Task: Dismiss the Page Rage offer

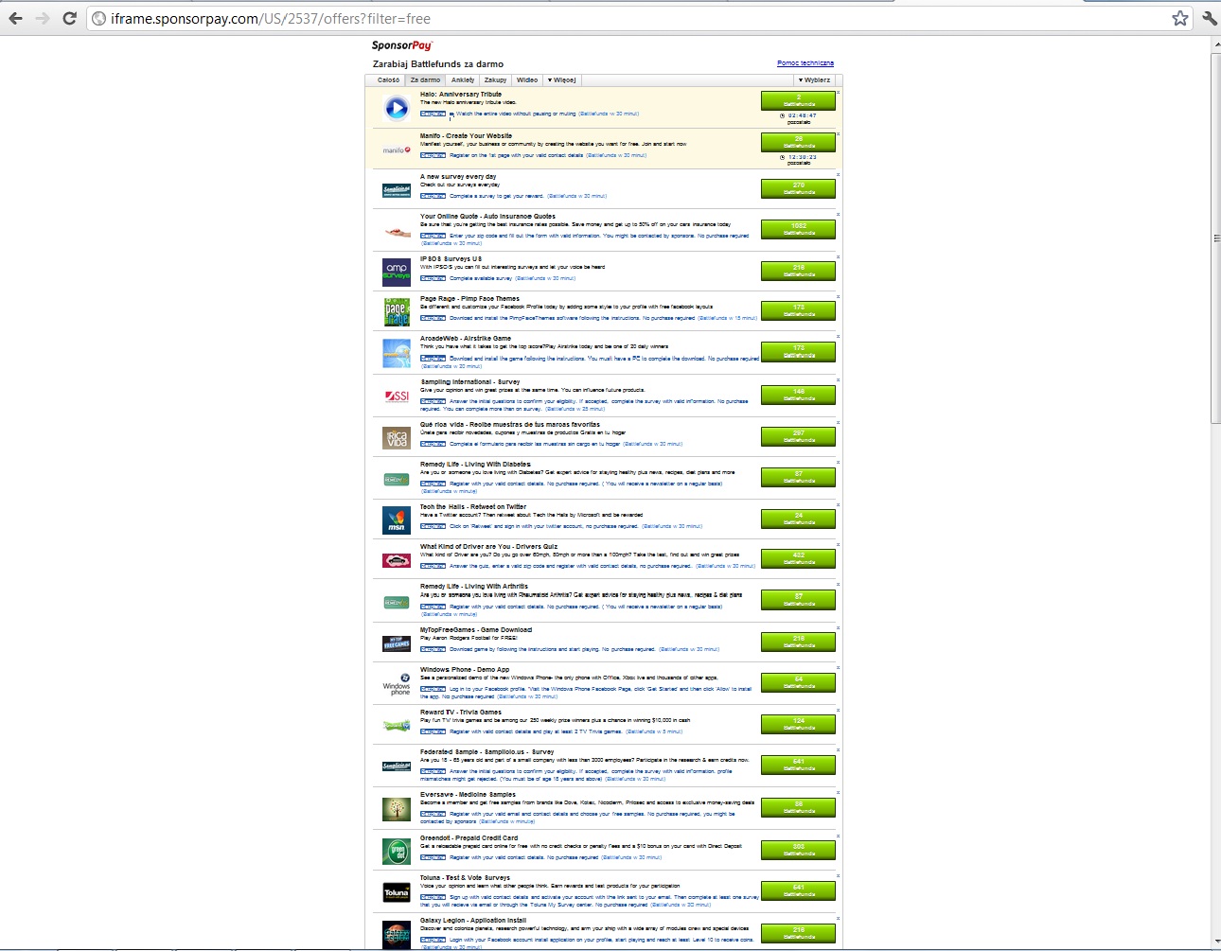Action: click(839, 296)
